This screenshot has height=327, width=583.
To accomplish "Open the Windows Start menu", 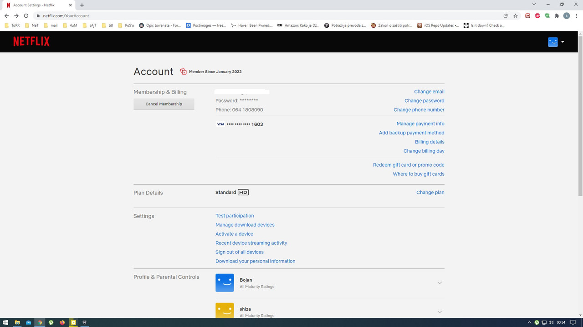I will tap(5, 322).
